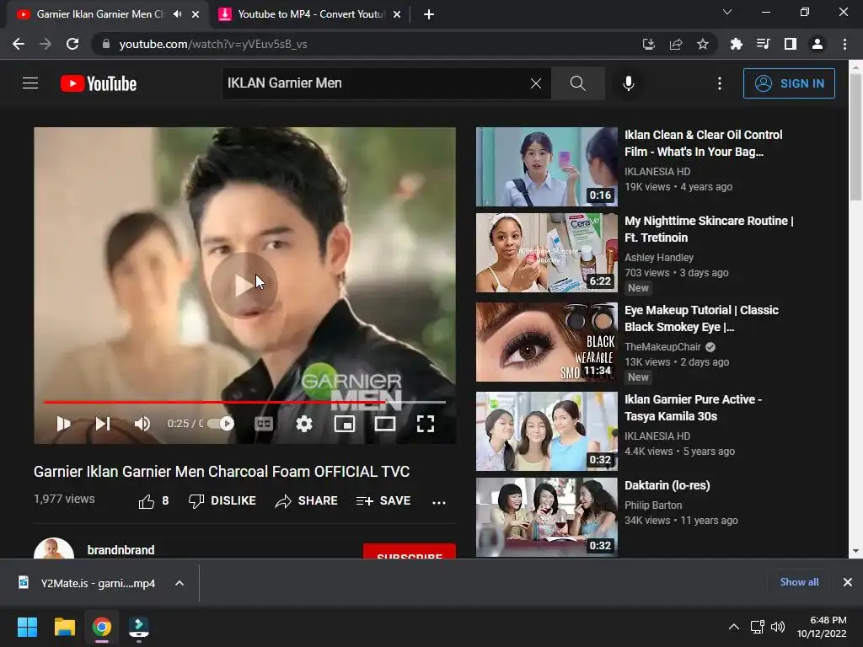Select the Philip Barton channel name
The image size is (863, 647).
point(653,505)
